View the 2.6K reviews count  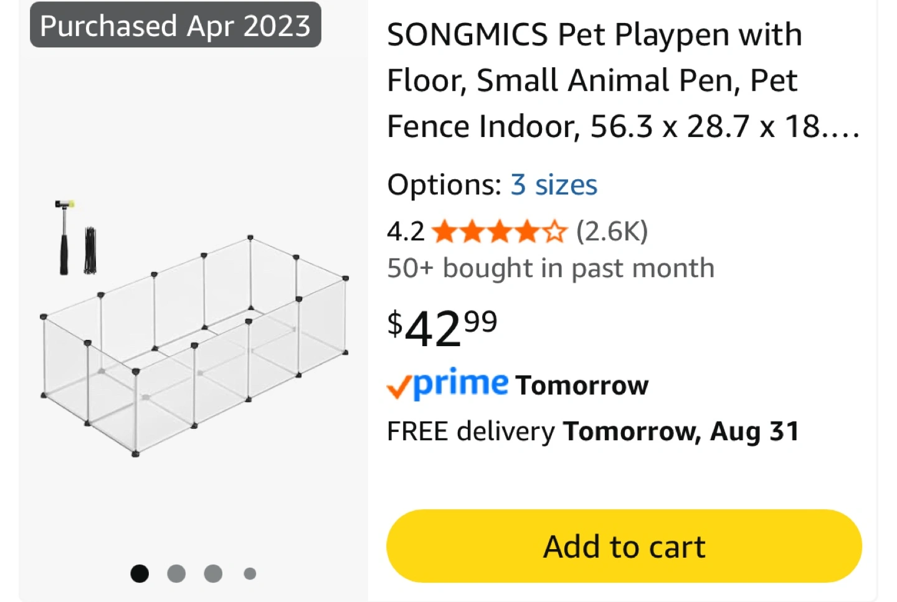(x=612, y=232)
